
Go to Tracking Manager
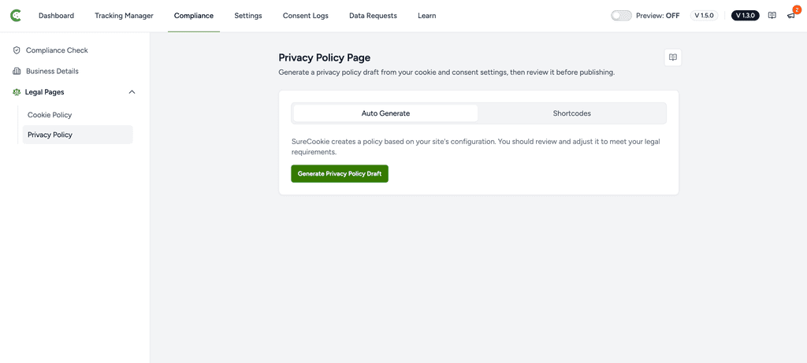[124, 16]
